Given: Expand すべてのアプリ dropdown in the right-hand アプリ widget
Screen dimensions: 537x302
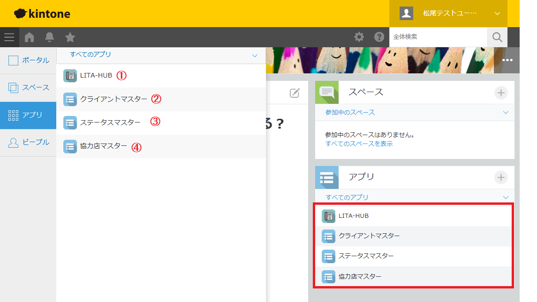Looking at the screenshot, I should click(x=506, y=197).
